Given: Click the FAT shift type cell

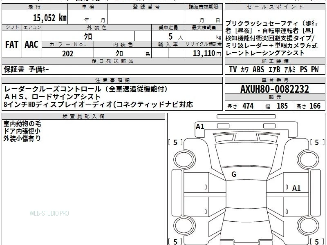Looking at the screenshot, I should [x=12, y=45].
